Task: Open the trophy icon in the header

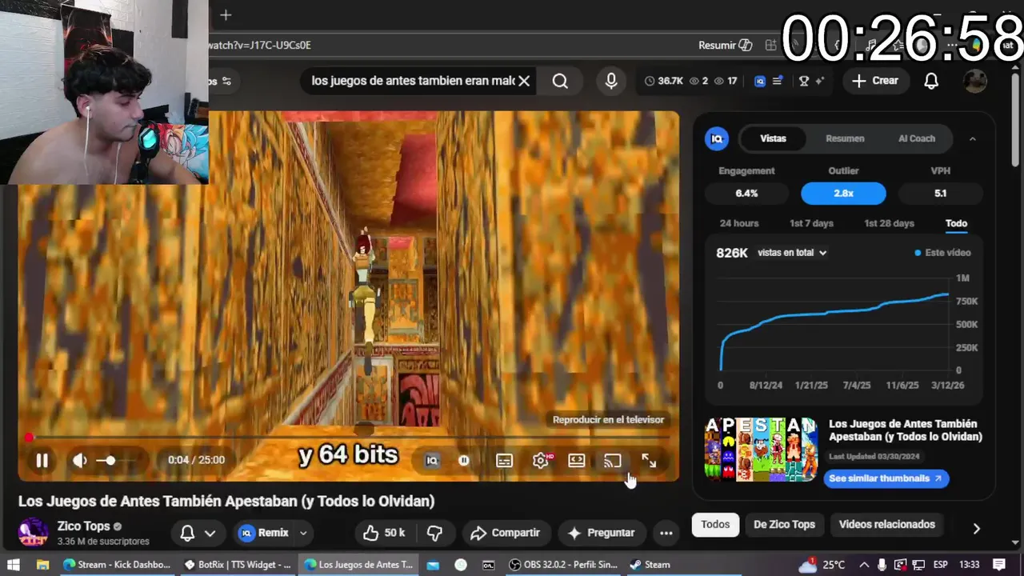Action: (x=804, y=81)
